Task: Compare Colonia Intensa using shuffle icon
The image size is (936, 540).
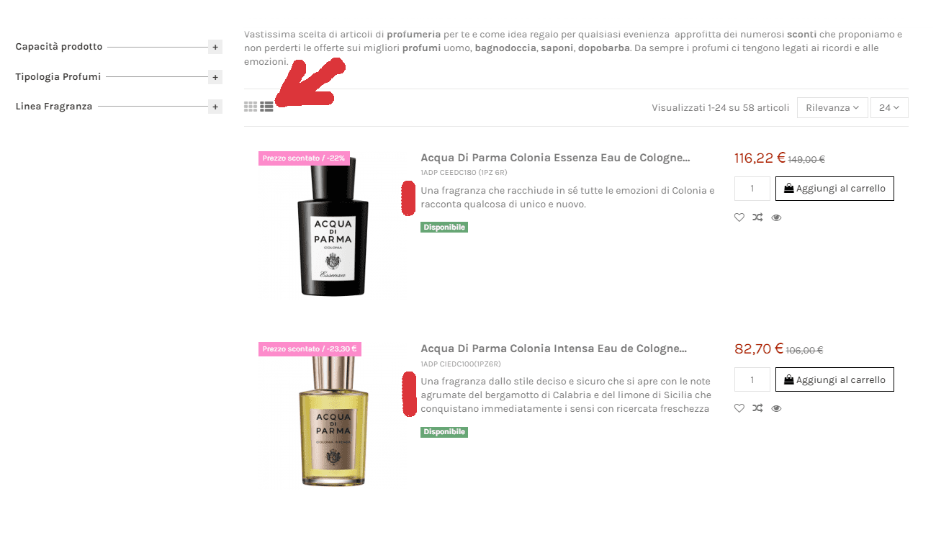Action: click(x=757, y=408)
